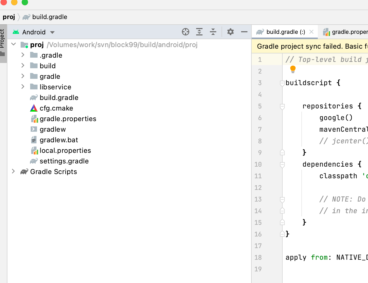Click the Expand All icon
Image resolution: width=368 pixels, height=283 pixels.
point(199,32)
